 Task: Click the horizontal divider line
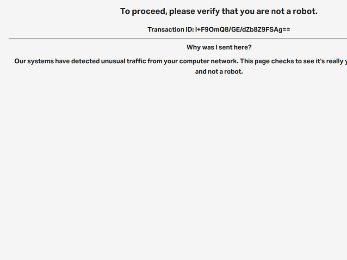pyautogui.click(x=178, y=38)
